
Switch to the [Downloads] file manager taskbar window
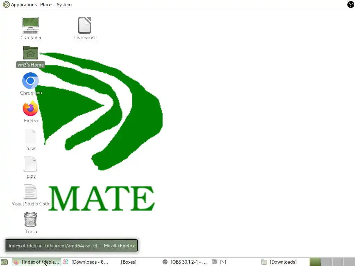pyautogui.click(x=284, y=262)
